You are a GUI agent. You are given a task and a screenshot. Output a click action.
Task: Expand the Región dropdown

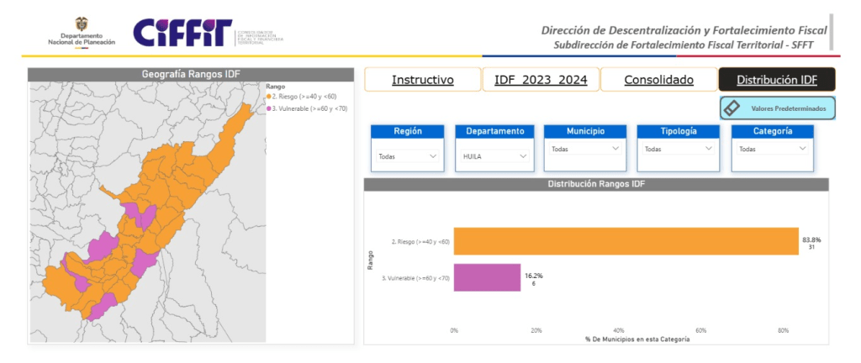(x=408, y=156)
